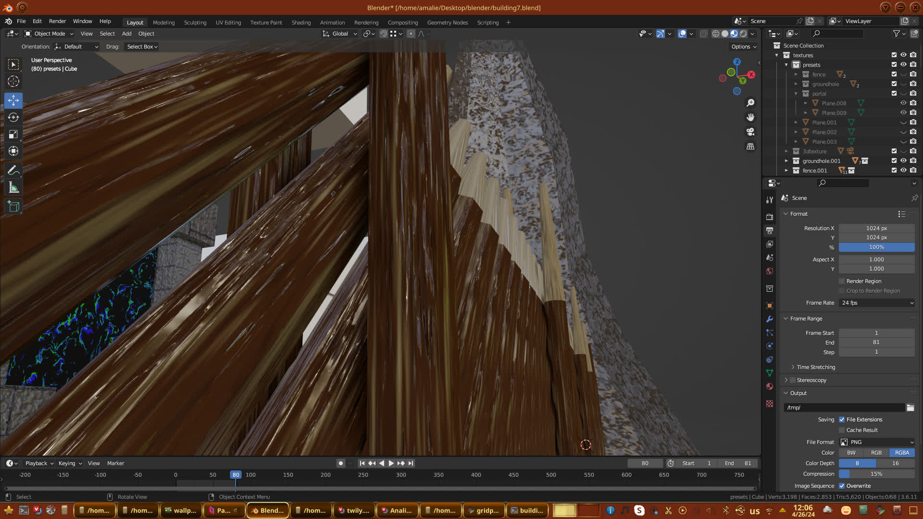923x519 pixels.
Task: Open the Render menu
Action: [x=57, y=21]
